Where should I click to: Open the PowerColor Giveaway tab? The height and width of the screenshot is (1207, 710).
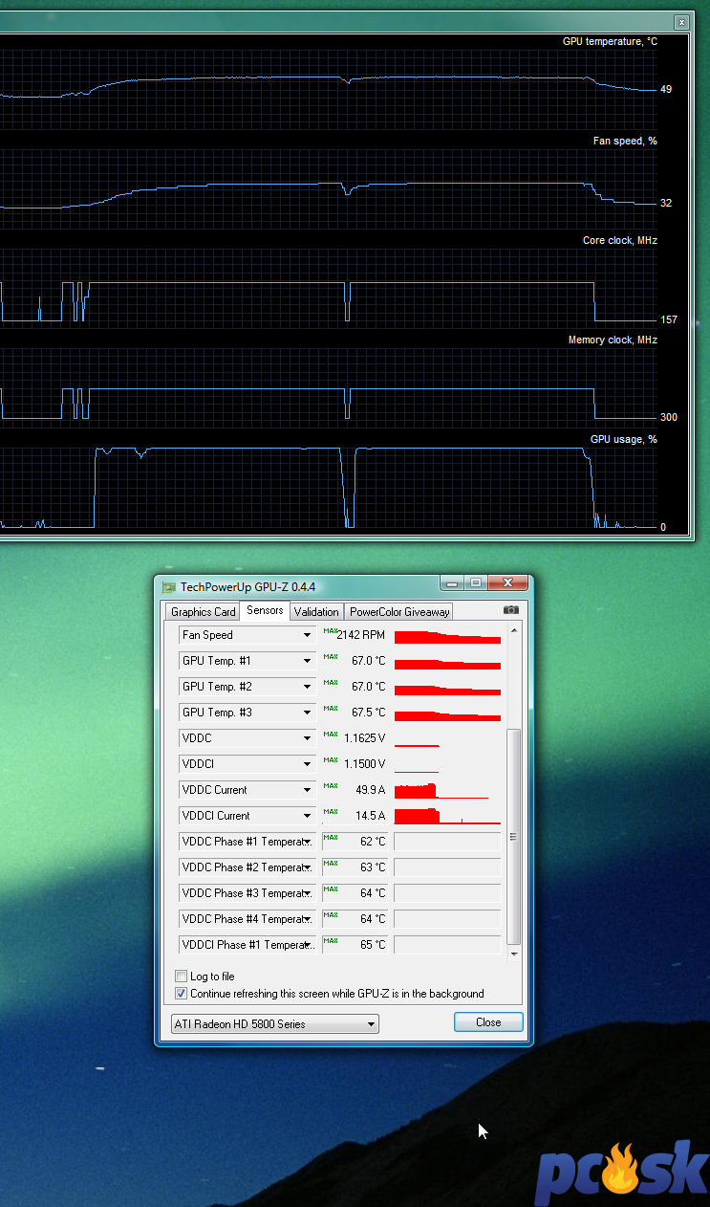pyautogui.click(x=398, y=612)
